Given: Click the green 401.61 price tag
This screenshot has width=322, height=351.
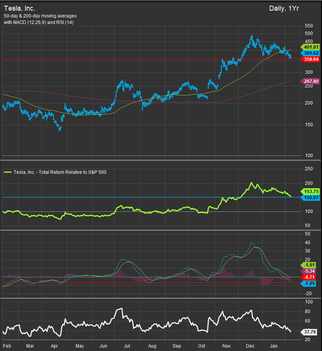Looking at the screenshot, I should pyautogui.click(x=310, y=47).
